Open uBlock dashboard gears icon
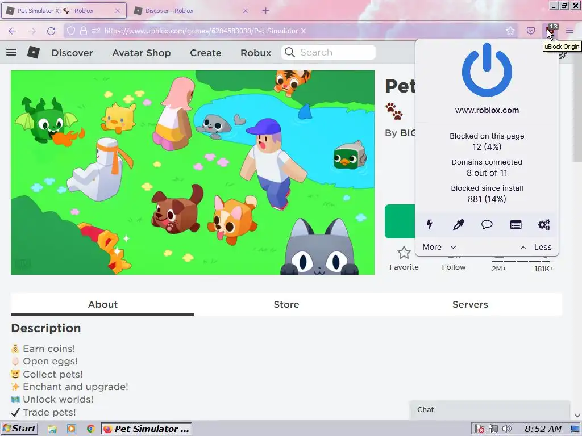582x436 pixels. point(544,224)
